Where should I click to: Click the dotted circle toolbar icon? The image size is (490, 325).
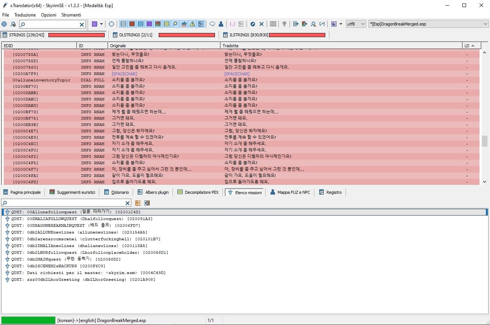pyautogui.click(x=111, y=24)
